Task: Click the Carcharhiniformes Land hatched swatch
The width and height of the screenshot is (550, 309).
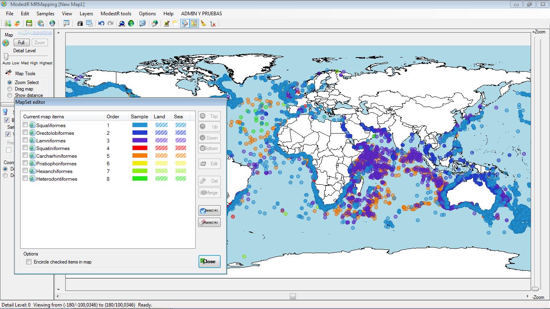Action: [161, 156]
